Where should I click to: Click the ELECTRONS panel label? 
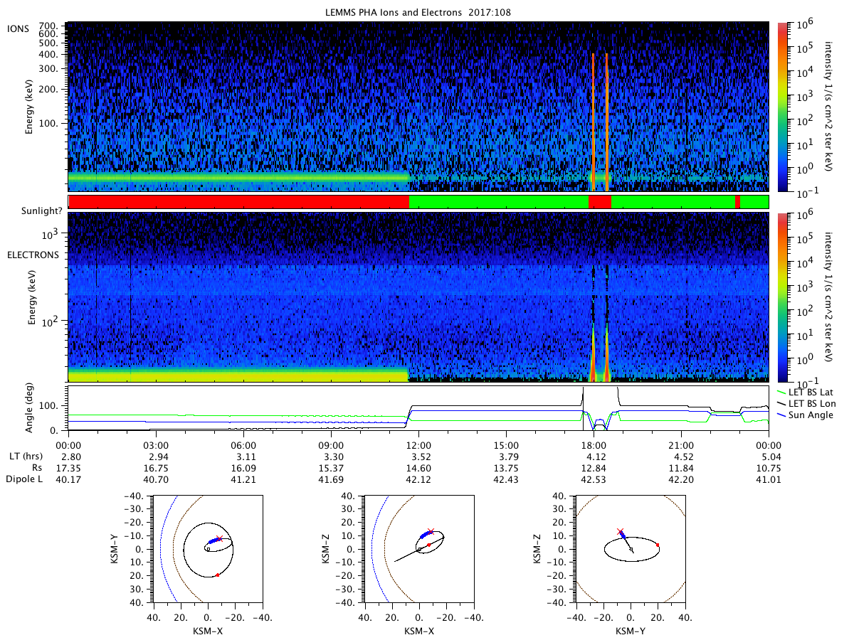point(33,255)
